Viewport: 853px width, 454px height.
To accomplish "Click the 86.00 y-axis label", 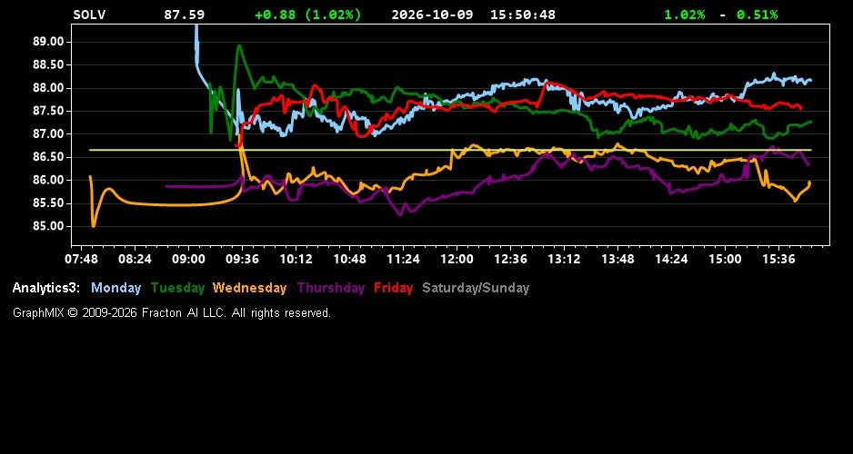I will [49, 181].
